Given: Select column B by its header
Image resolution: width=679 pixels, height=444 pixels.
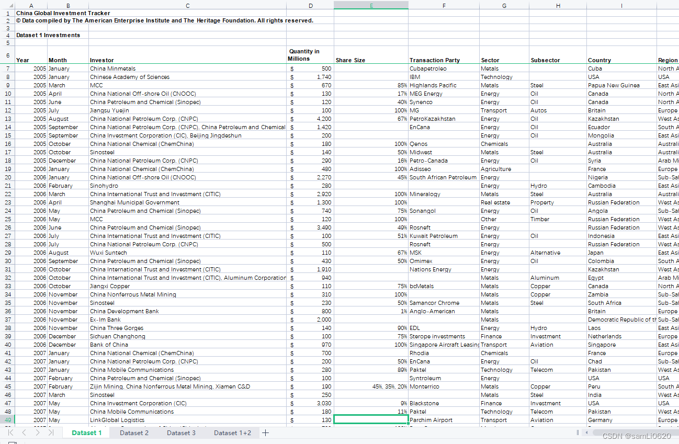Looking at the screenshot, I should tap(68, 5).
